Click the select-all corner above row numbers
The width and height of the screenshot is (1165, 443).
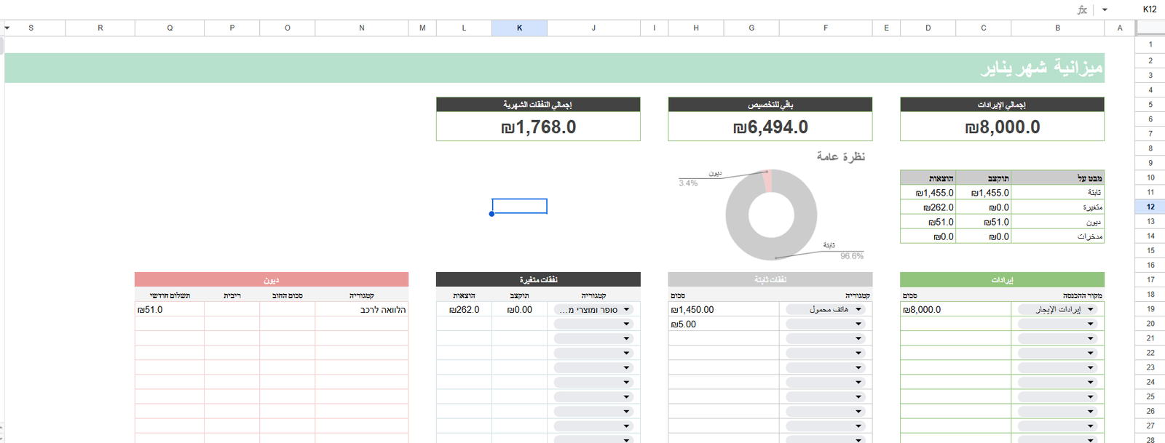[x=1150, y=28]
